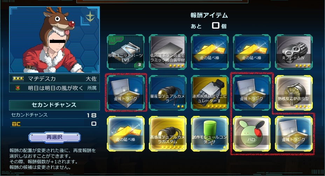This screenshot has height=176, width=325.
Task: Pick the 高感度デュアルカメラカスタム item
Action: point(168,134)
